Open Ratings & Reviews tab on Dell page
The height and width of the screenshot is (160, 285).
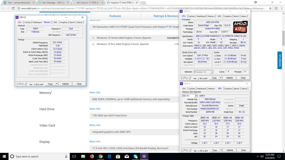[166, 16]
